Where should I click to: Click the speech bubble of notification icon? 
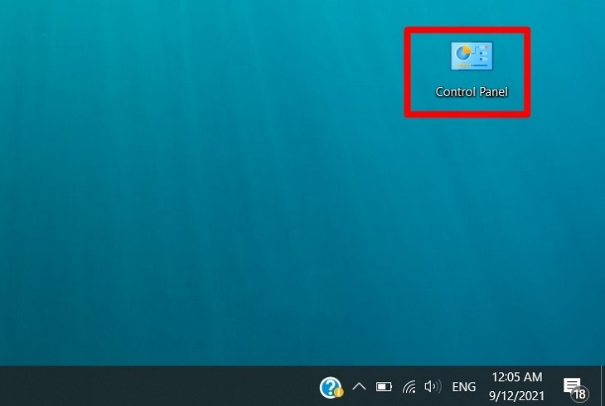click(x=571, y=383)
